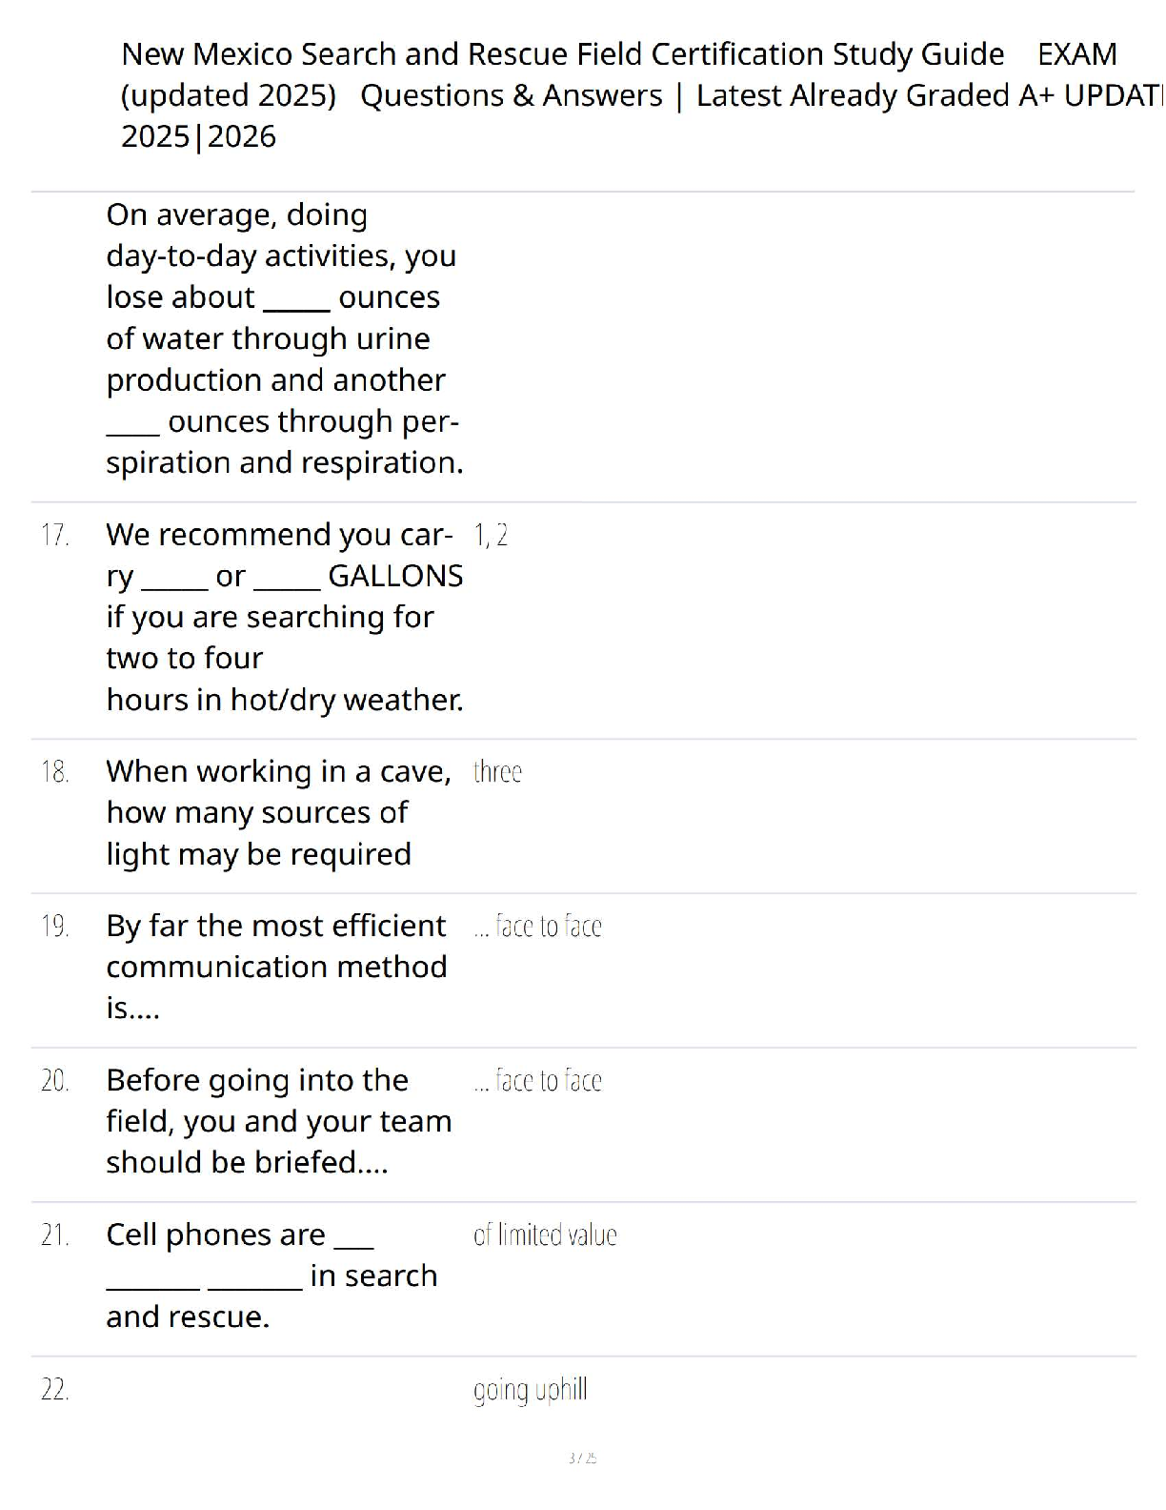Click the answer "of limited value"

pyautogui.click(x=545, y=1235)
